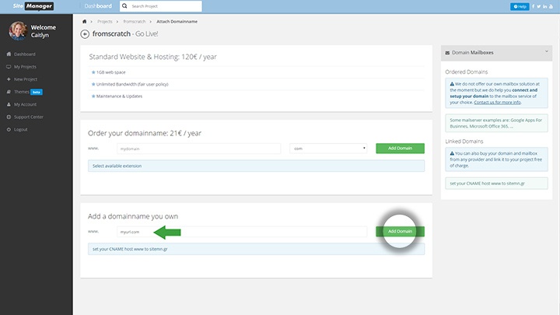560x315 pixels.
Task: Click 'Unlimited Bandwidth (fair user policy)' text
Action: (132, 84)
